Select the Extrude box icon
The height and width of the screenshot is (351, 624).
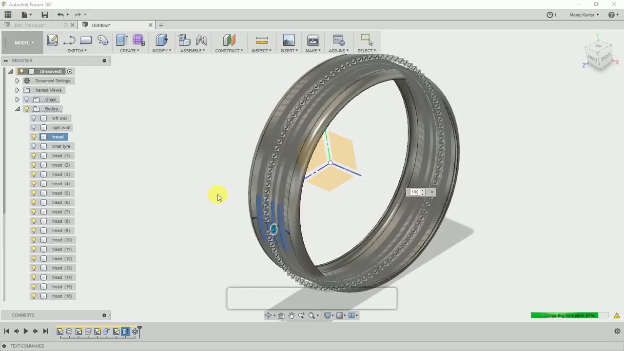tap(122, 40)
